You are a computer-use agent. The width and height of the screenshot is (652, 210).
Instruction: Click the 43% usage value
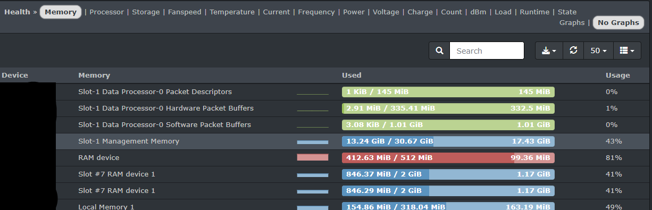pyautogui.click(x=614, y=141)
